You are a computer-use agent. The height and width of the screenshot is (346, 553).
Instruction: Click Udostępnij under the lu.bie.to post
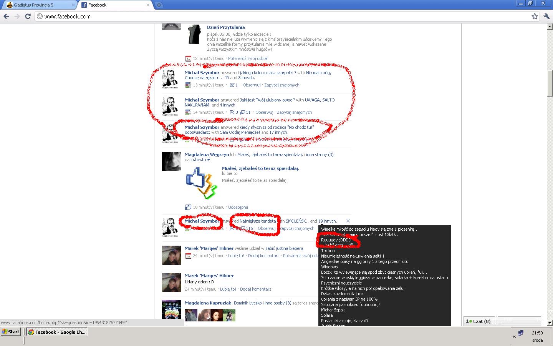pos(238,207)
